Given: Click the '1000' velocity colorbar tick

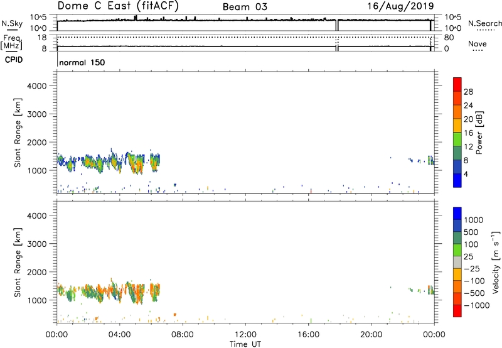Looking at the screenshot, I should click(x=474, y=220).
